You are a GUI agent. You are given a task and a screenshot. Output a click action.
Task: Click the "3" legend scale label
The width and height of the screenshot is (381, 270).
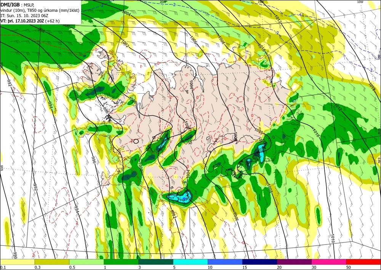(x=139, y=267)
